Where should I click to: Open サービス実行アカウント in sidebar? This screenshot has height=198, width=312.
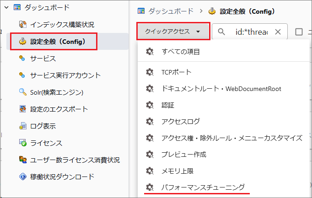65,75
